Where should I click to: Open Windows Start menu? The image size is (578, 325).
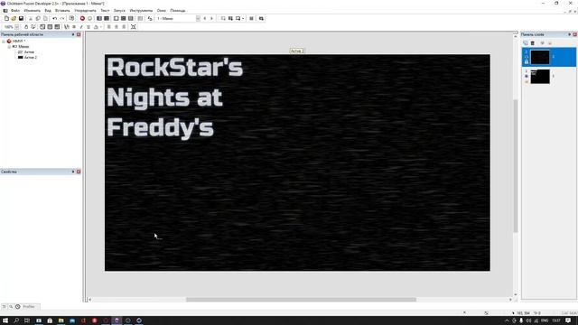point(5,320)
